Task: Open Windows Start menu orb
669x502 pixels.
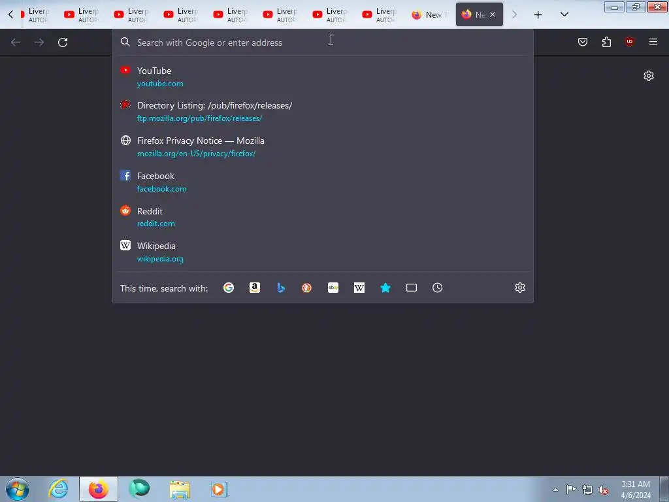Action: [x=18, y=489]
